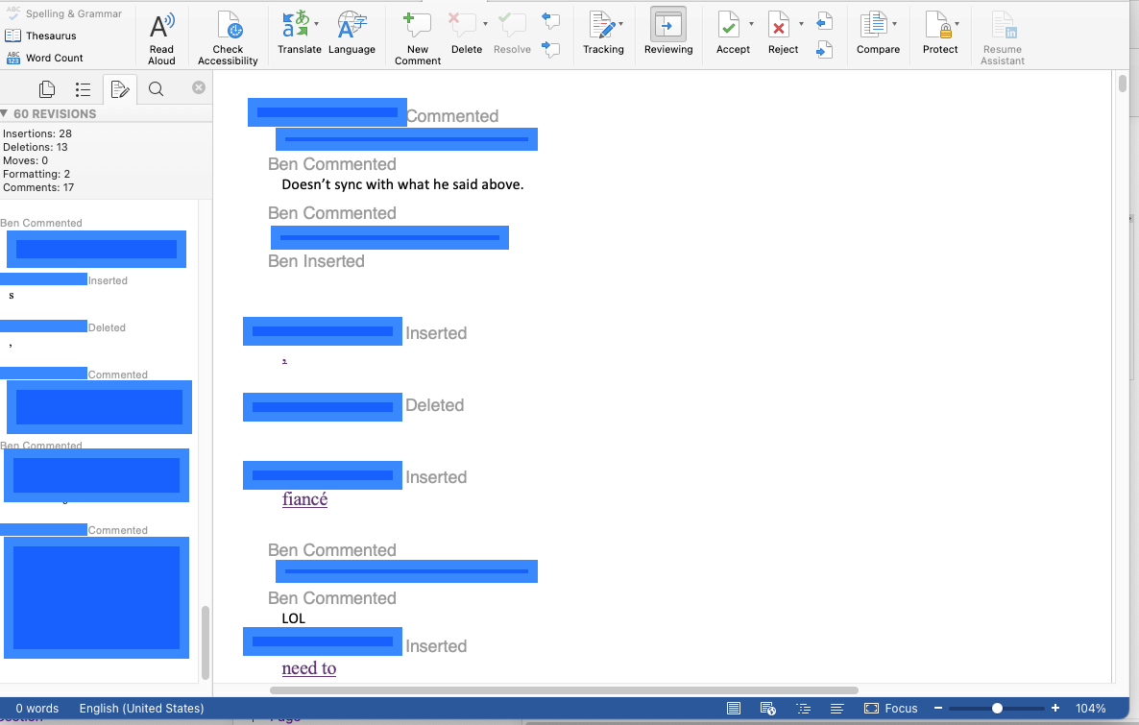Click the main pane vertical scrollbar
The image size is (1139, 725).
[x=1123, y=83]
